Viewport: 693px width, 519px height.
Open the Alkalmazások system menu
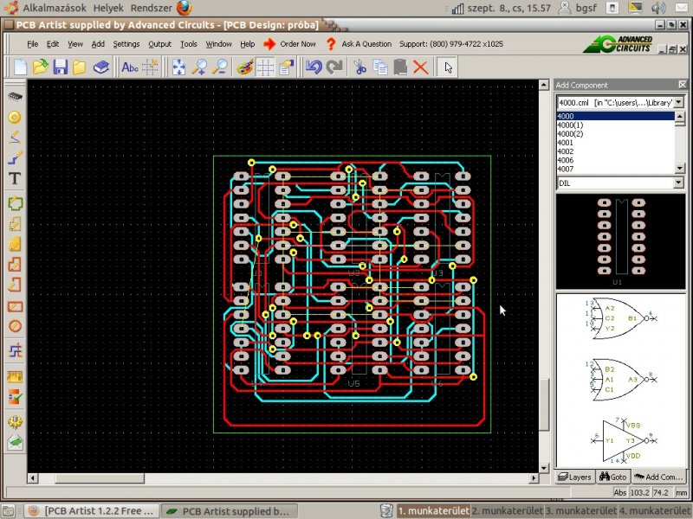coord(55,8)
